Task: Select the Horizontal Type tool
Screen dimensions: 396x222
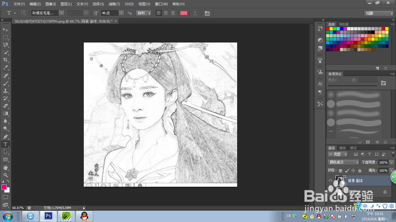Action: [5, 145]
